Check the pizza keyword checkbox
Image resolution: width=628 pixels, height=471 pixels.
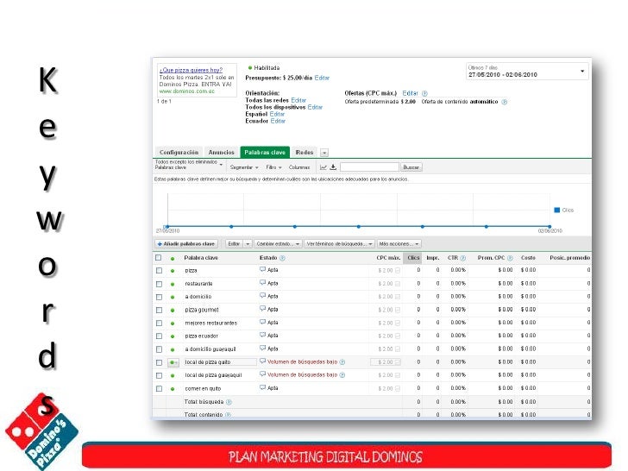(x=159, y=271)
